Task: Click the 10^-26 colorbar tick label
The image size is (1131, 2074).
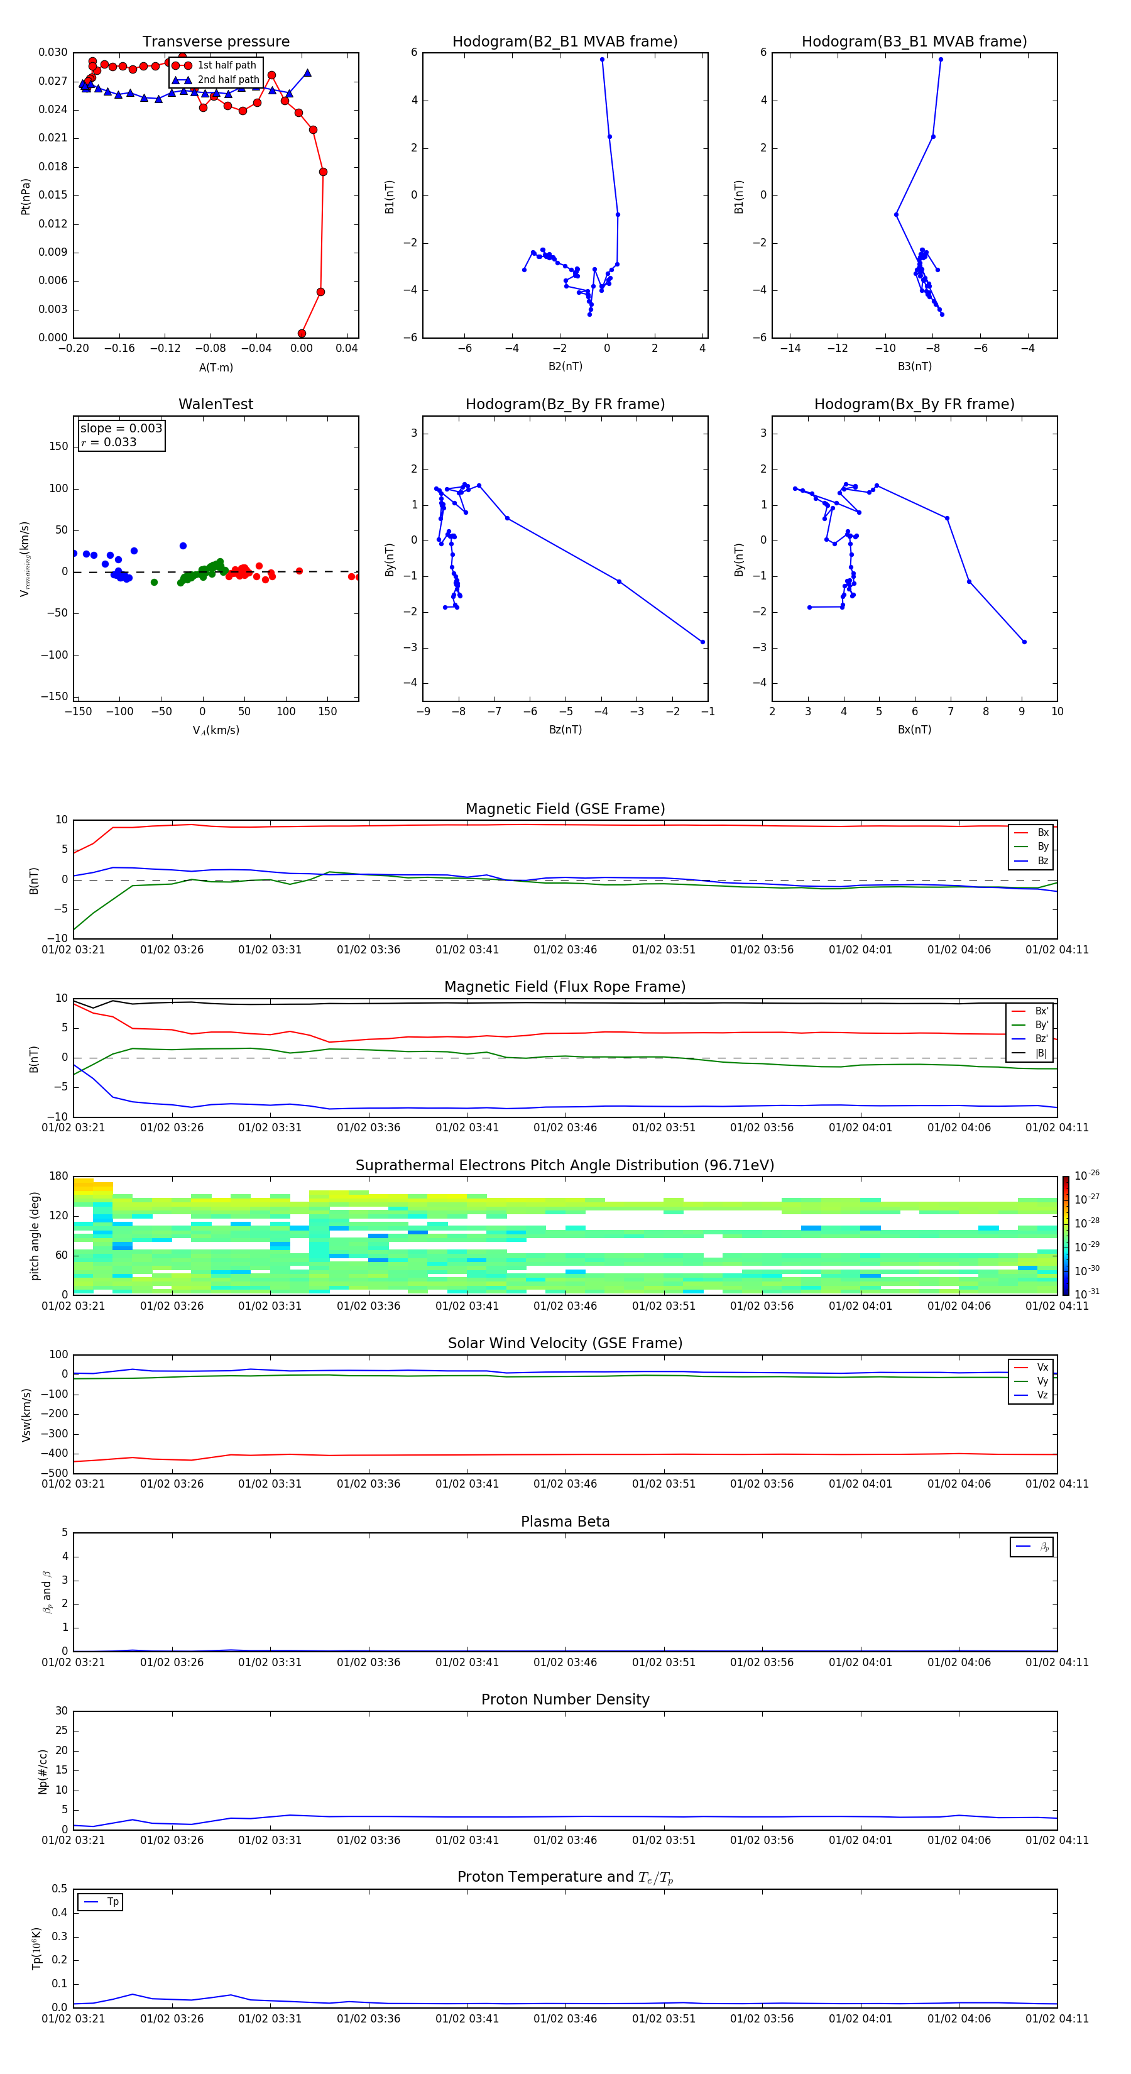Action: [x=1087, y=1175]
